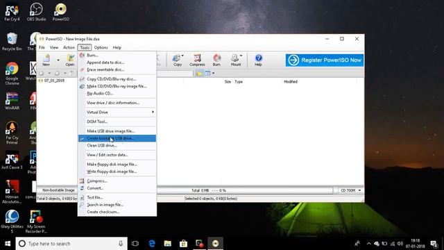Click the Task View taskbar icon
444x250 pixels.
[x=135, y=244]
